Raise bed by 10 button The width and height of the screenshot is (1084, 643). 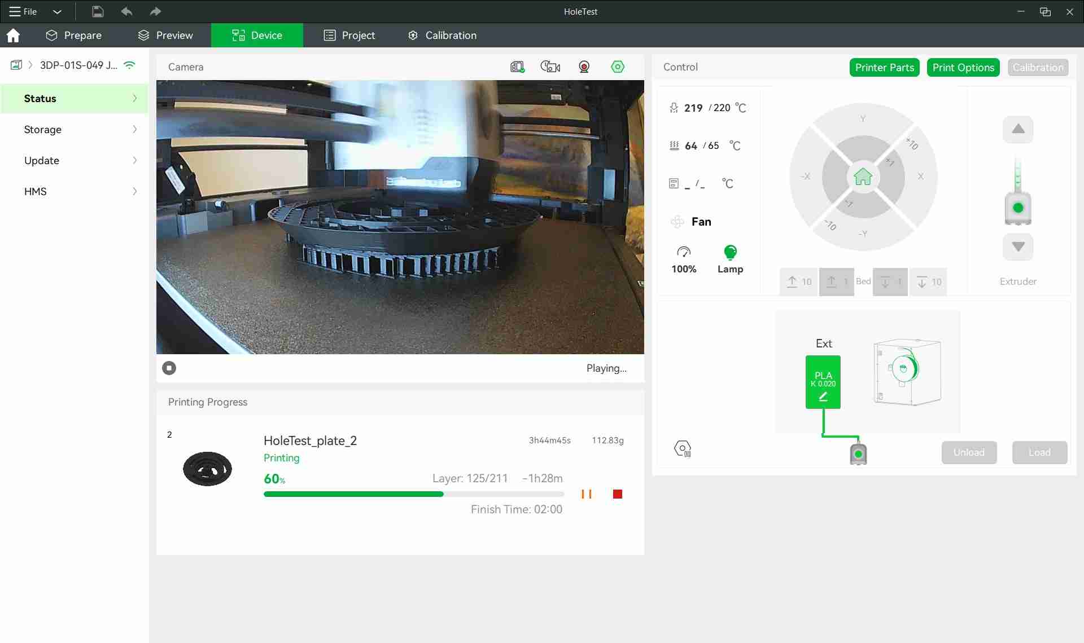798,282
